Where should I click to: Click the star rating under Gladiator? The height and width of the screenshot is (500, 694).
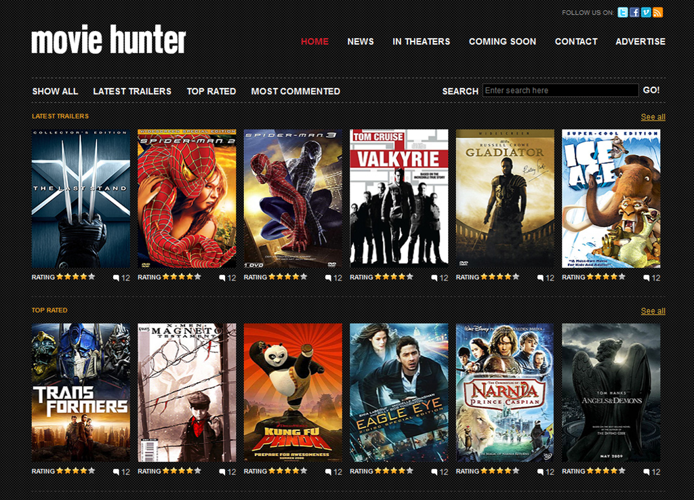(x=500, y=277)
